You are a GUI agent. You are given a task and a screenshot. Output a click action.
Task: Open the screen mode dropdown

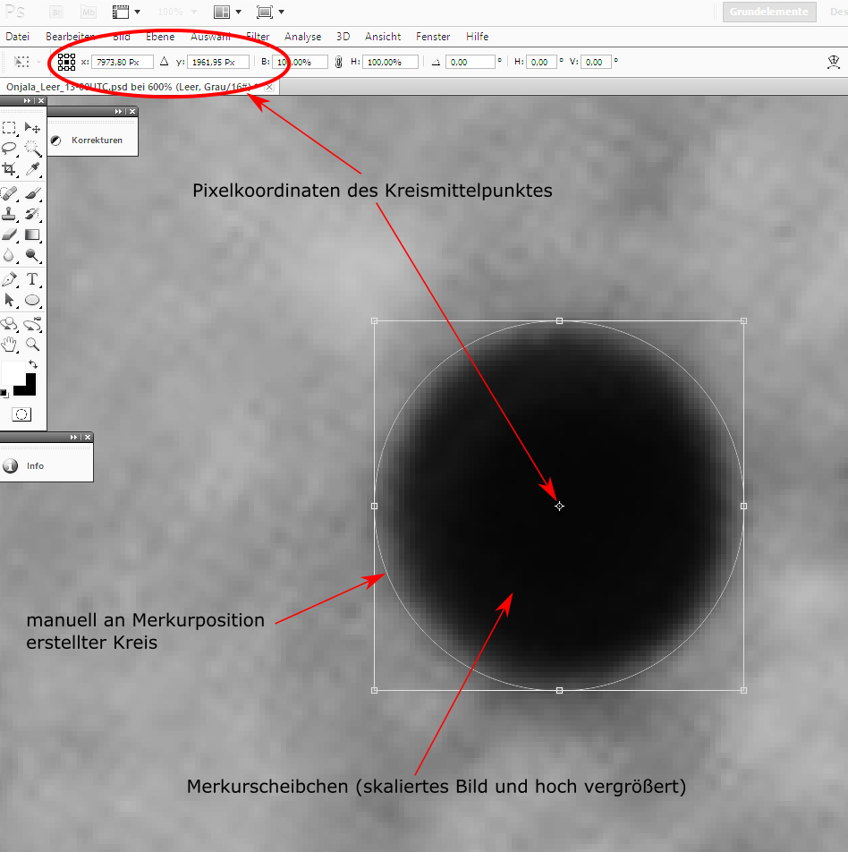click(270, 13)
